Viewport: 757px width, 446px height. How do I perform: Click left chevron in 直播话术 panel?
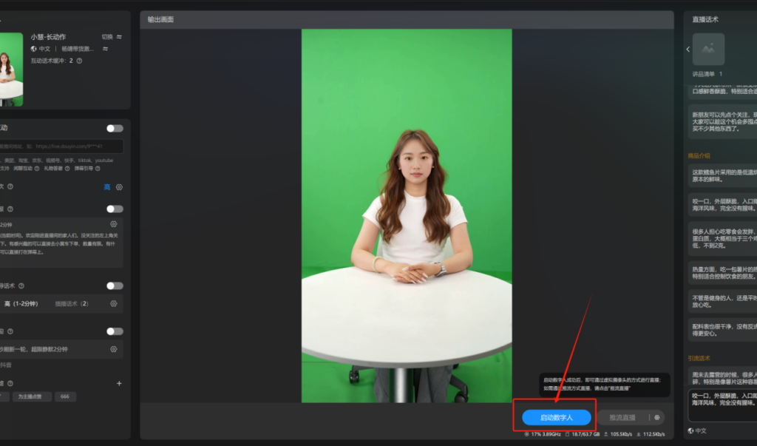point(688,49)
